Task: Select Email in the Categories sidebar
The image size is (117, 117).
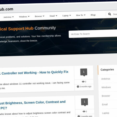Action: [x=105, y=105]
